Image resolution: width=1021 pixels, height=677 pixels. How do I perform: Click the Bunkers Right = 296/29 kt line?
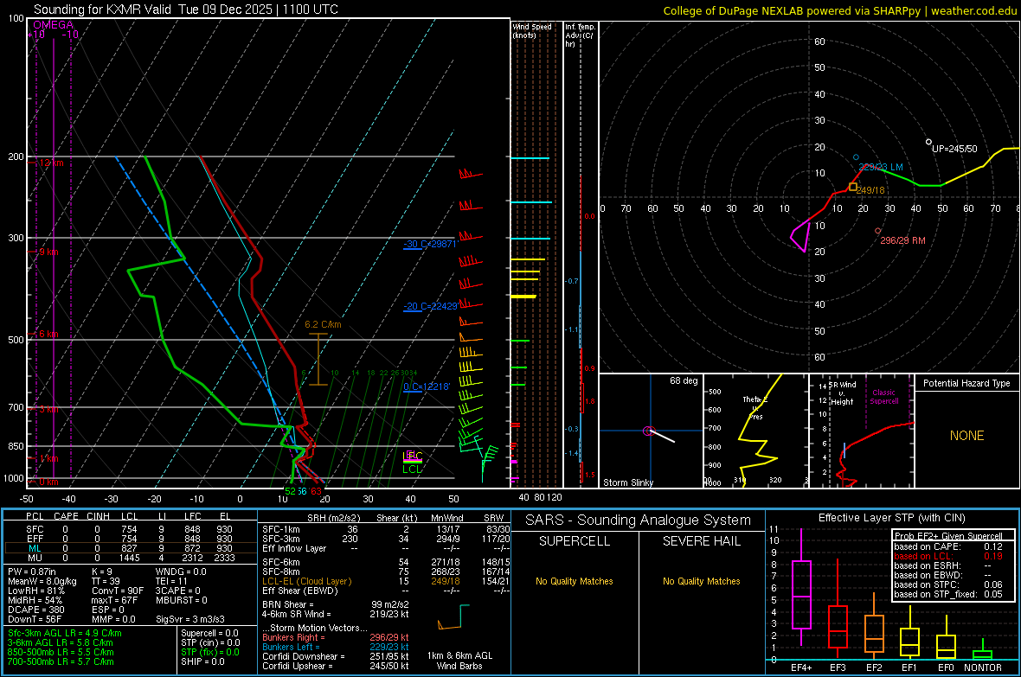[336, 637]
